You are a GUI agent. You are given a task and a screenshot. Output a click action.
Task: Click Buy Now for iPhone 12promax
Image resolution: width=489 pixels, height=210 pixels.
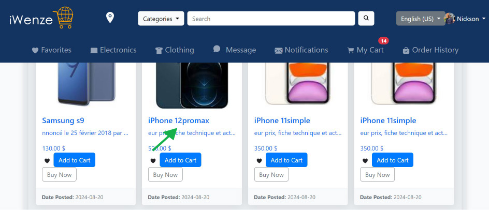[165, 174]
